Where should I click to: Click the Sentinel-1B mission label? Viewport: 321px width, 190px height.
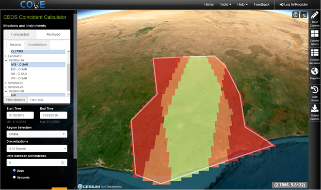point(16,83)
